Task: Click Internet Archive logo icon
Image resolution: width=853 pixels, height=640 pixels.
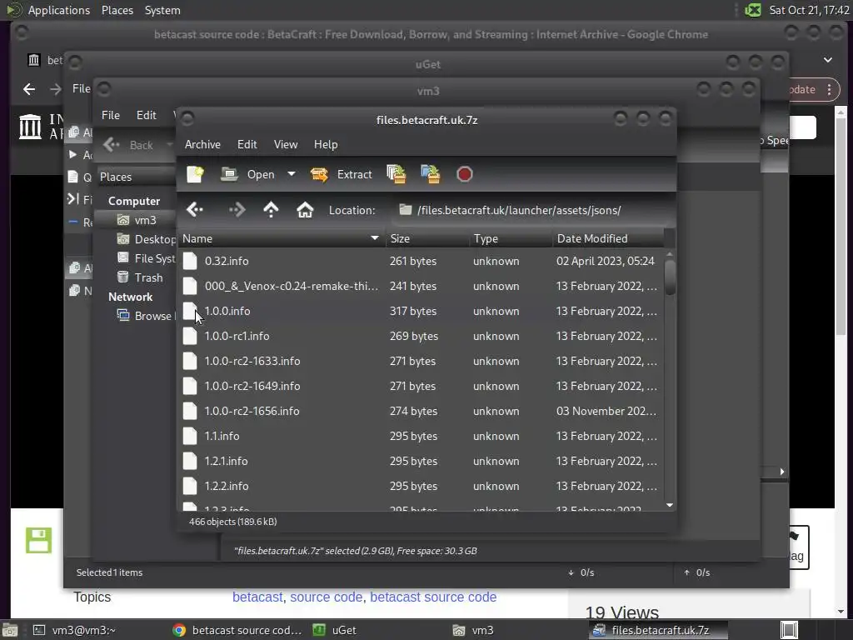Action: (x=30, y=127)
